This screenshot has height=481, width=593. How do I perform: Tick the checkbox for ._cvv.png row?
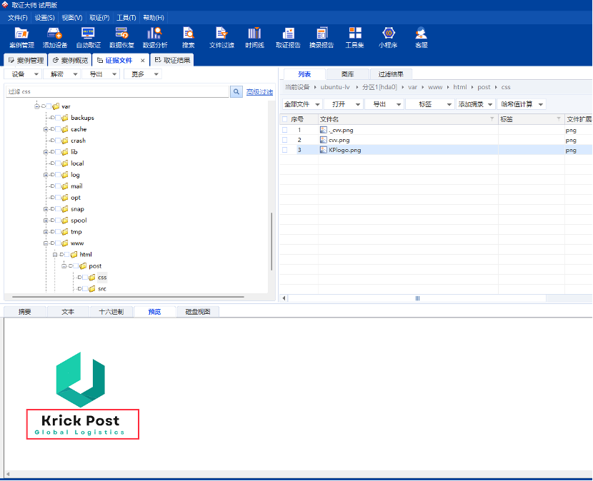(x=285, y=130)
